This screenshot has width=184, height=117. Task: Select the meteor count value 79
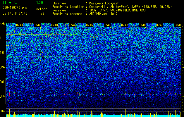[x=42, y=13]
